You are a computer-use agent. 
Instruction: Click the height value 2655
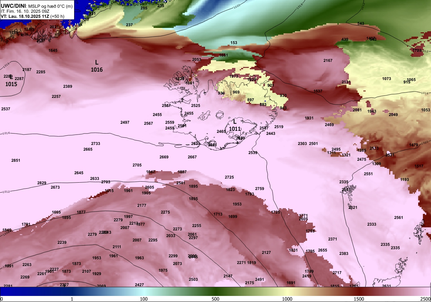[x=323, y=250]
